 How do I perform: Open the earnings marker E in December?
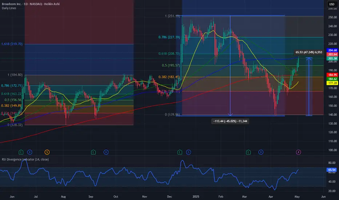tap(180, 152)
